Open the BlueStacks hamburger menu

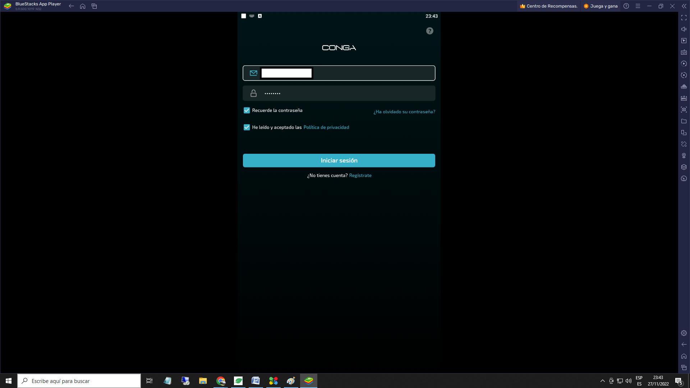coord(638,6)
